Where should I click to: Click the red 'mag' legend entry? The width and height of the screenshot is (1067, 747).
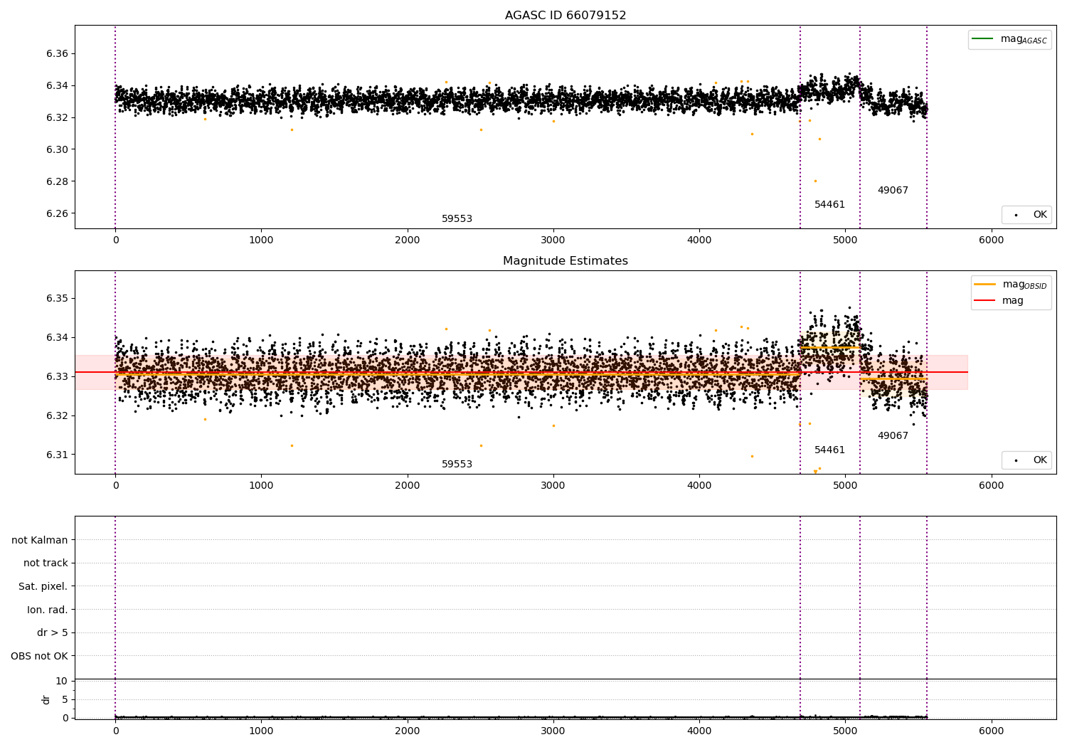(x=999, y=300)
